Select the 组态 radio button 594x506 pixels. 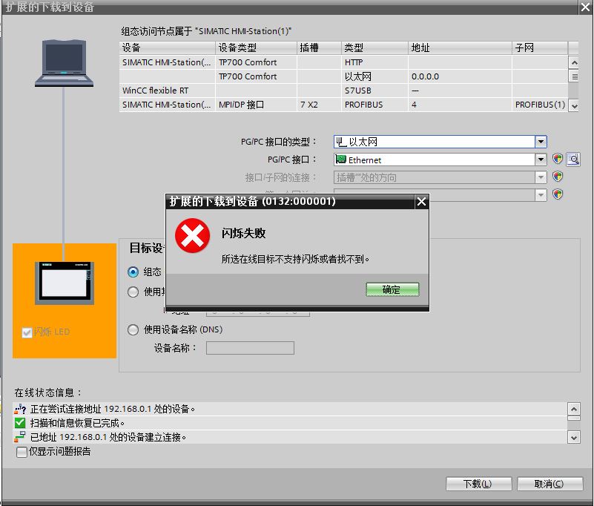point(133,272)
